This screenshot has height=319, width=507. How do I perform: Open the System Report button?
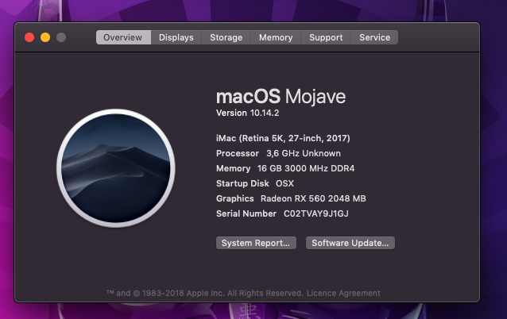coord(257,243)
